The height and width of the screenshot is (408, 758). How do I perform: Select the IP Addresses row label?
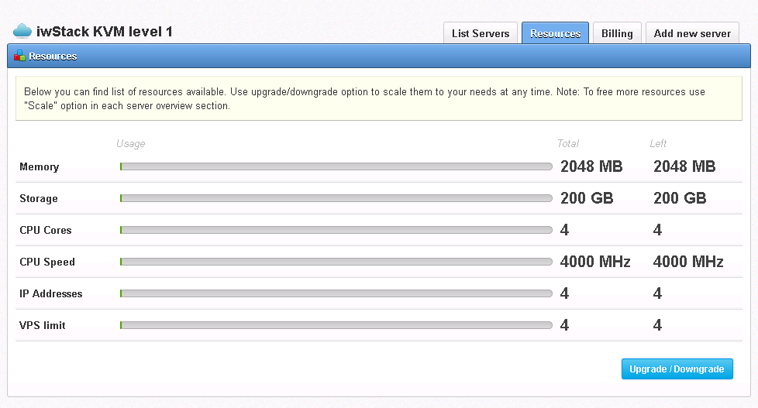[x=50, y=293]
